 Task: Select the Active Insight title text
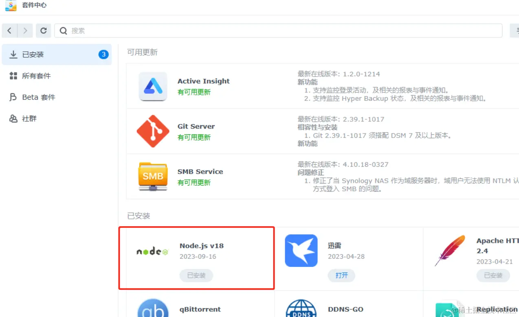tap(204, 81)
